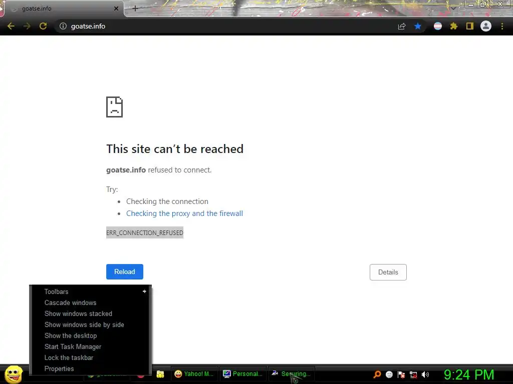The height and width of the screenshot is (384, 513).
Task: Reload the page with the toolbar refresh icon
Action: (x=43, y=26)
